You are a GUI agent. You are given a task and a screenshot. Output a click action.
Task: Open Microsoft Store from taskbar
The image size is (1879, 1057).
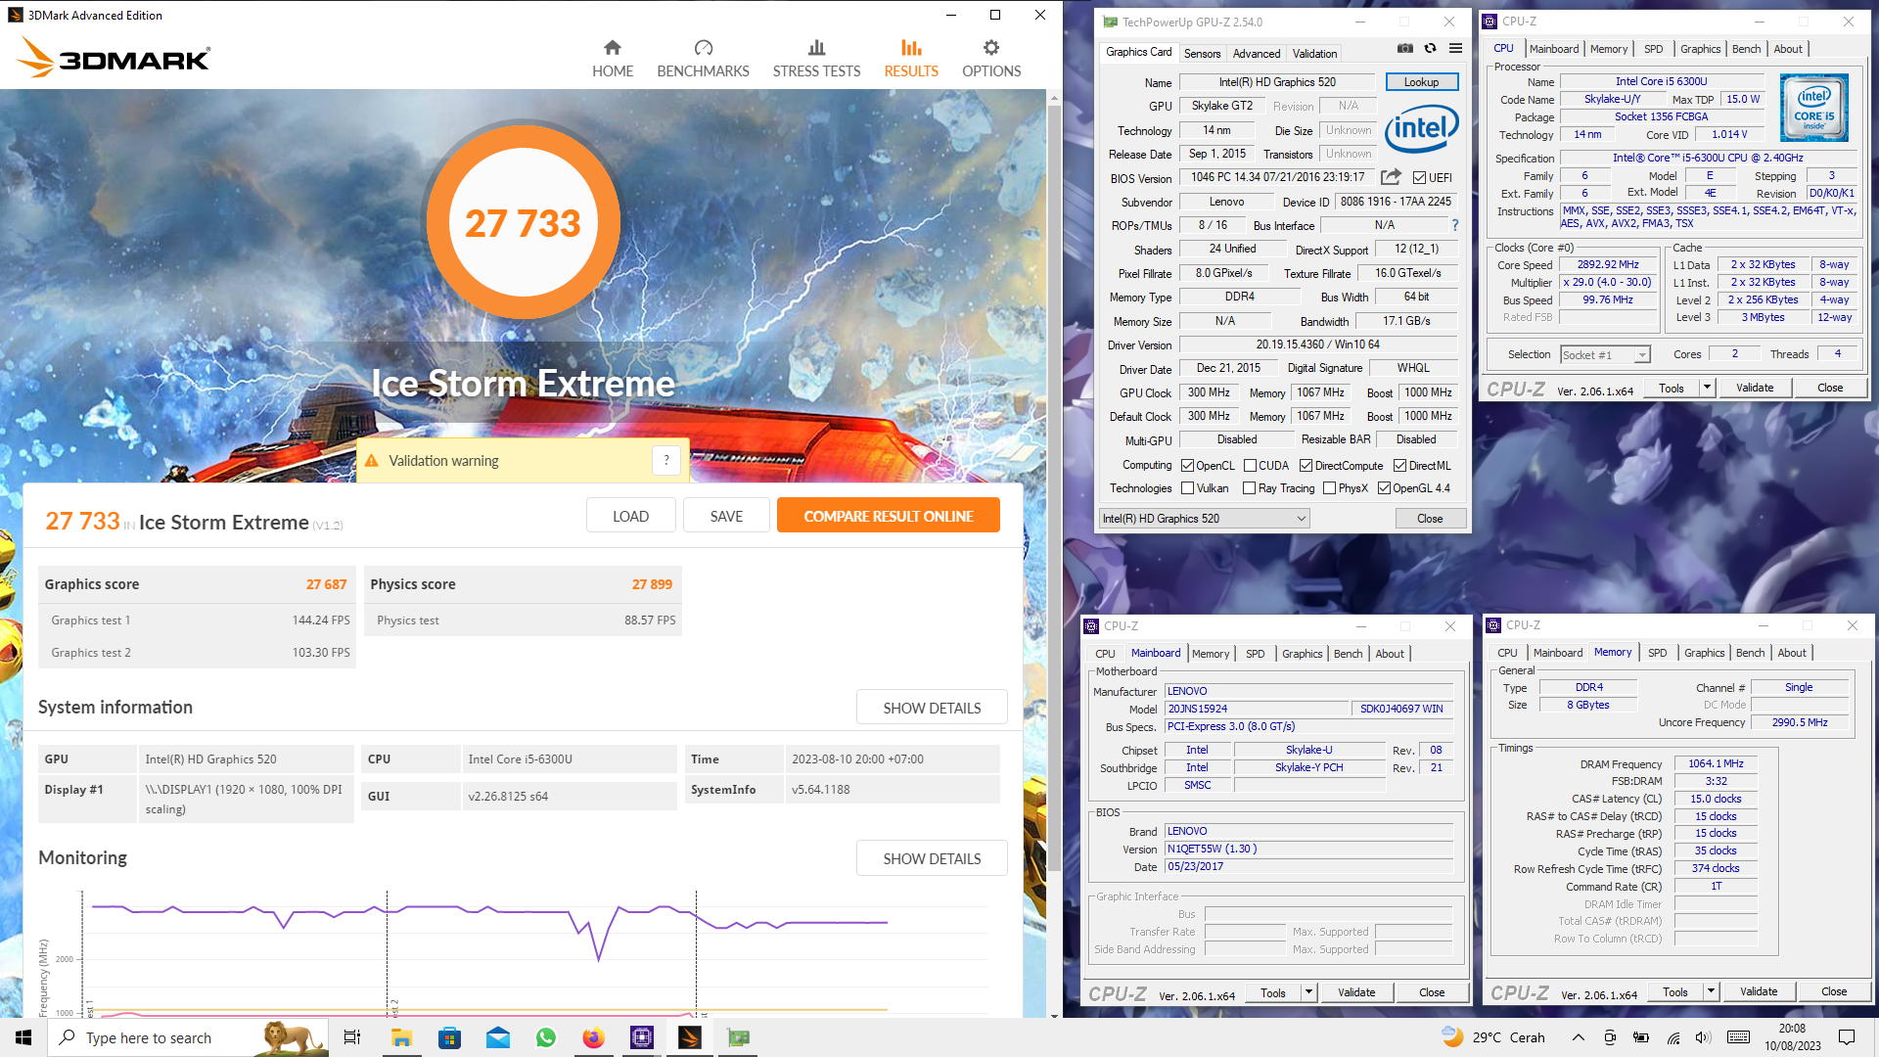449,1037
